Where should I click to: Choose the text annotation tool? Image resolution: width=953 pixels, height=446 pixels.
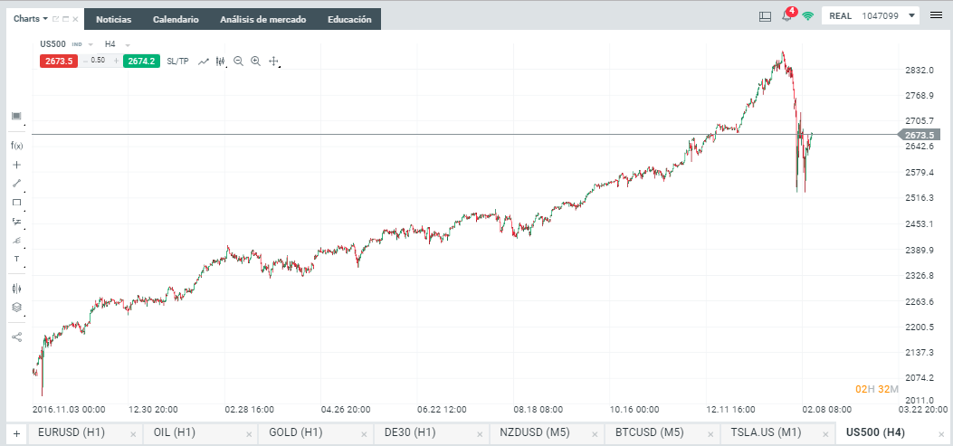tap(16, 259)
